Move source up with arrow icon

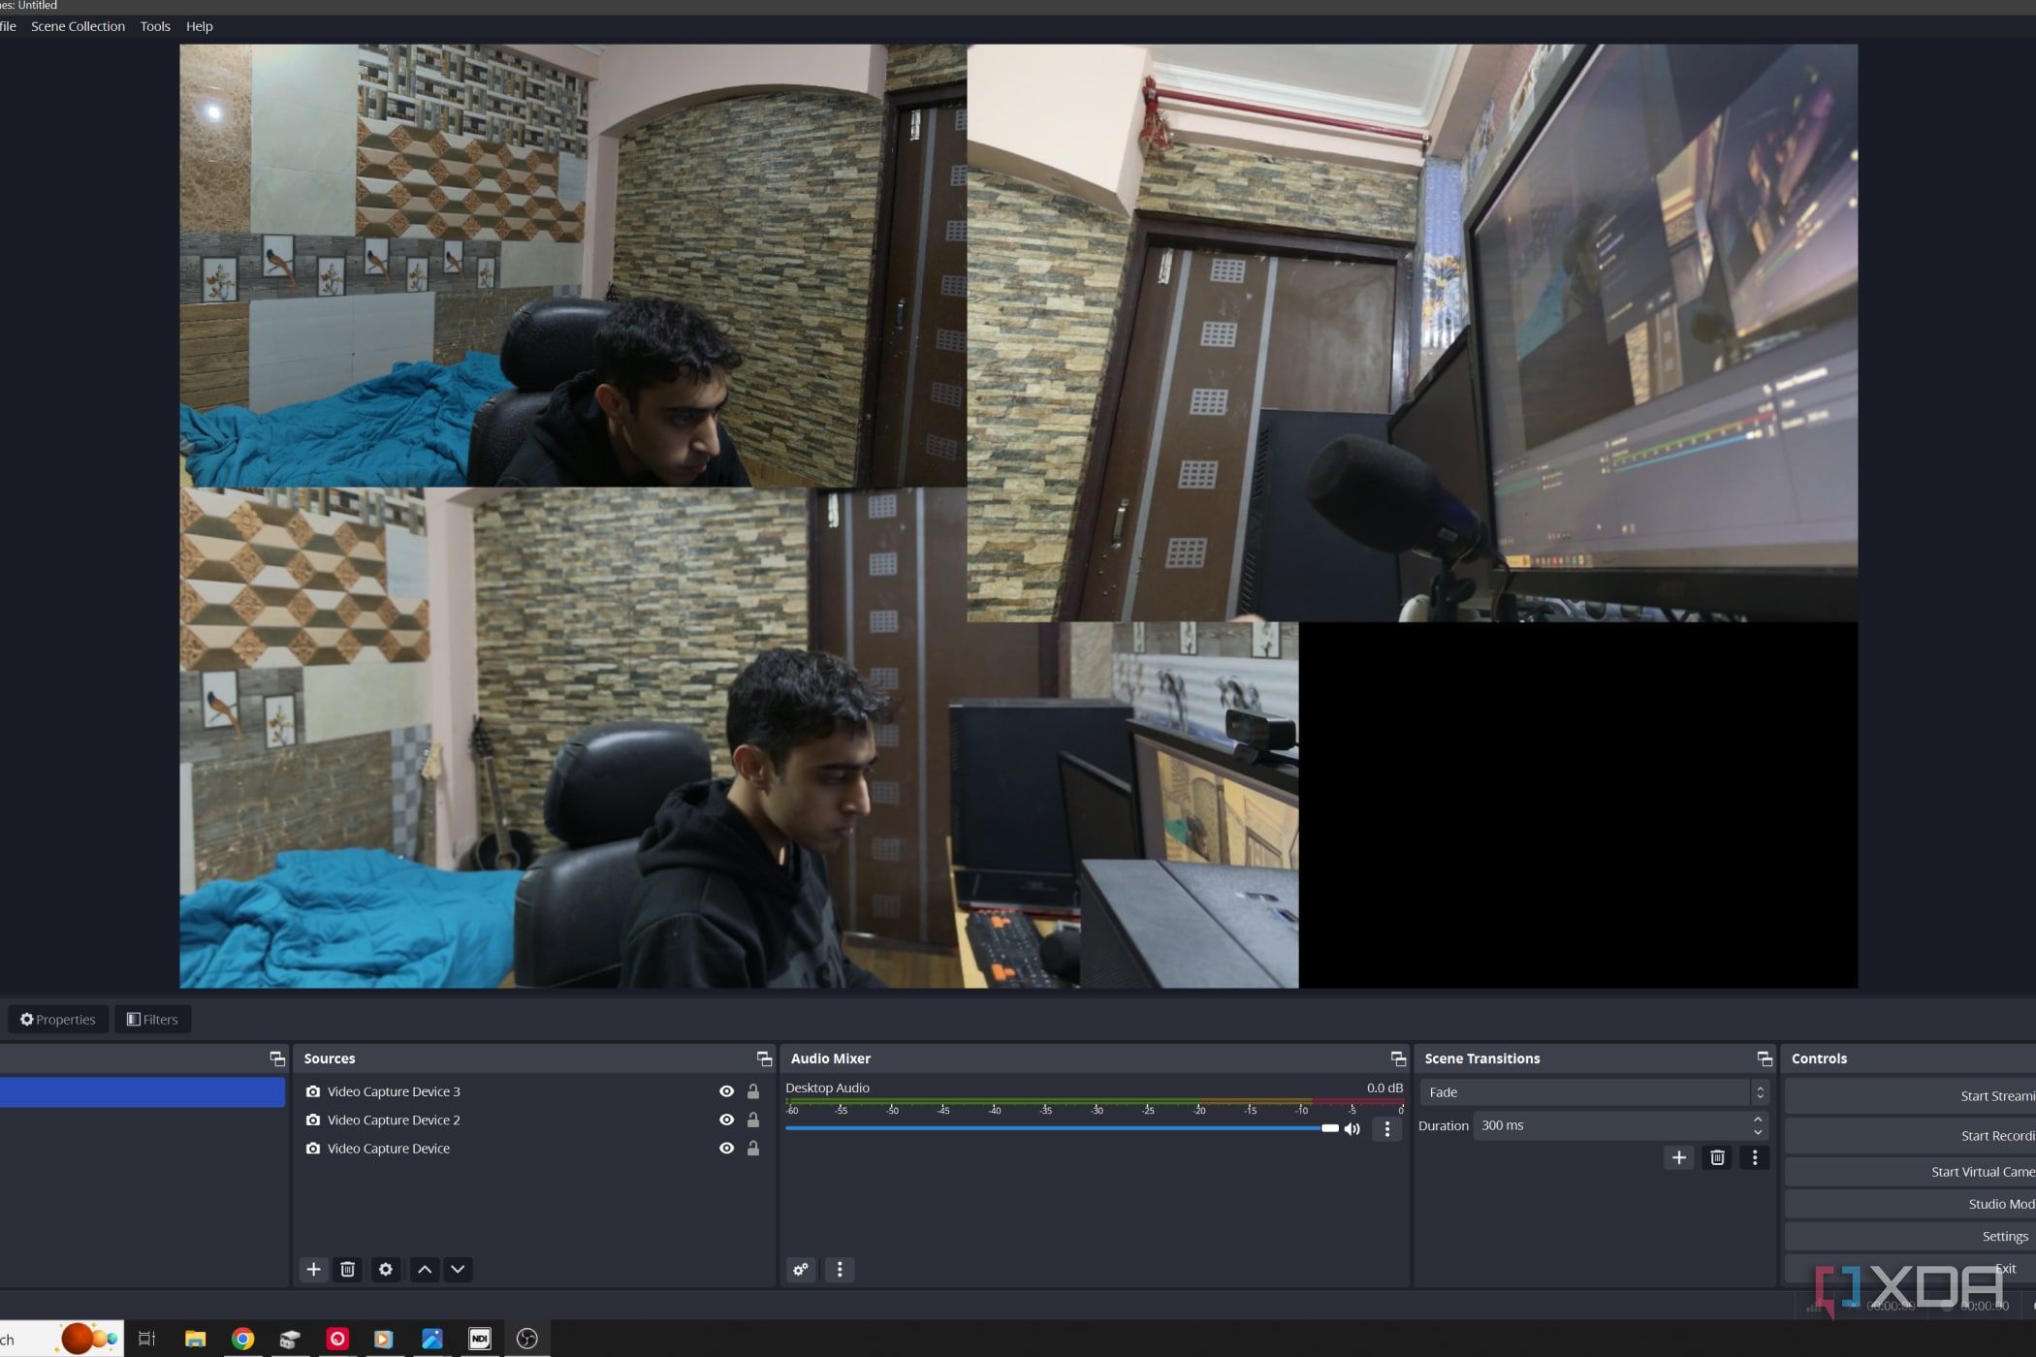(425, 1269)
